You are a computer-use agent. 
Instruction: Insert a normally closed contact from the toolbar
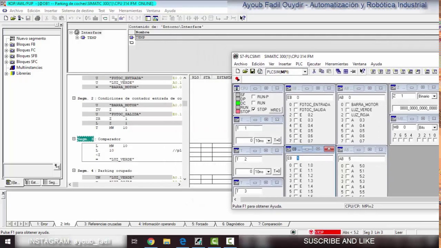click(x=196, y=18)
